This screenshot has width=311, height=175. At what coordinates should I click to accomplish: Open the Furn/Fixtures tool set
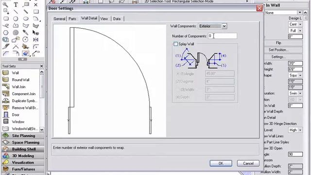click(x=23, y=169)
